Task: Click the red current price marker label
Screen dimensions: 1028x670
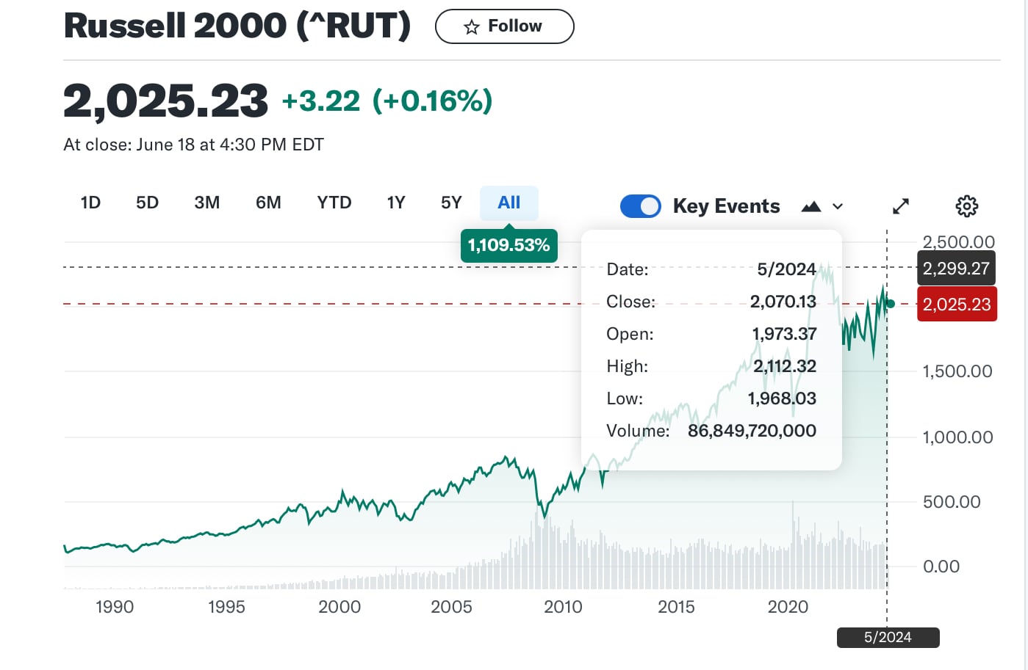Action: click(957, 304)
